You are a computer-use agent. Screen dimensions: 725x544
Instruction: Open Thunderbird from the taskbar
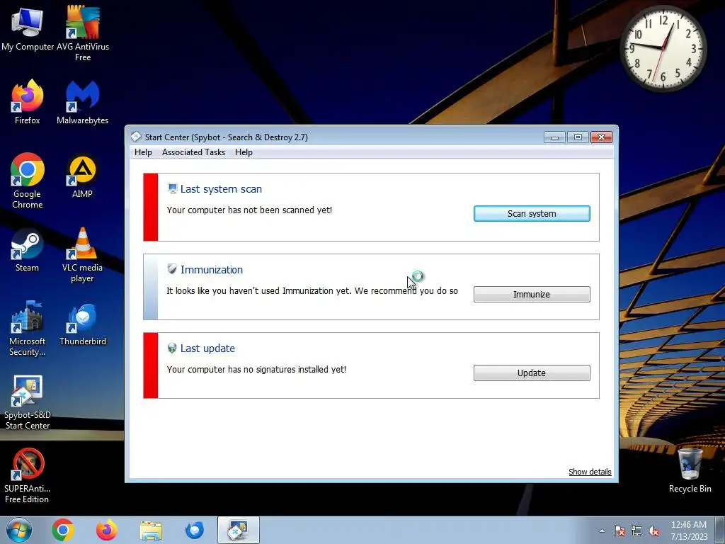[195, 530]
